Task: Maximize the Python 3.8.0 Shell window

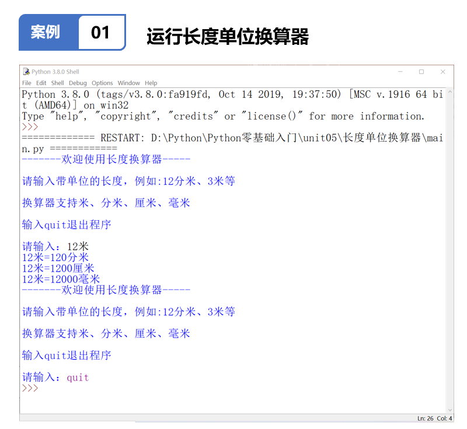Action: (x=421, y=72)
